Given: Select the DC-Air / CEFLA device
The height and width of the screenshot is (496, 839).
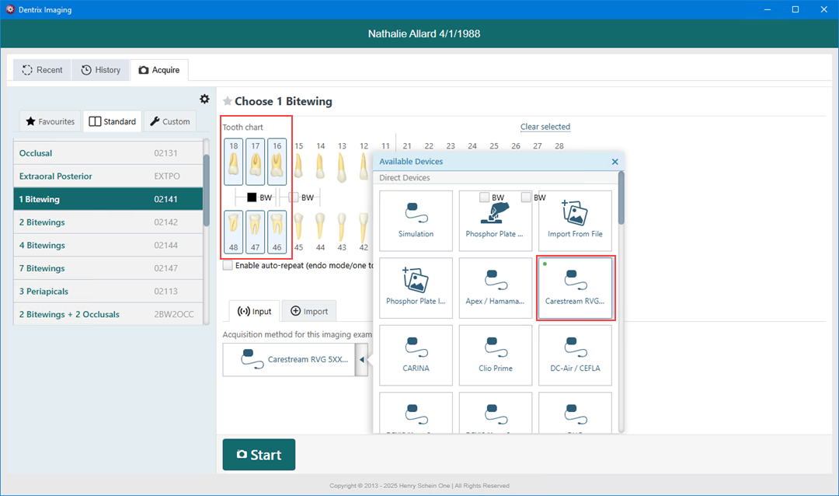Looking at the screenshot, I should [575, 354].
